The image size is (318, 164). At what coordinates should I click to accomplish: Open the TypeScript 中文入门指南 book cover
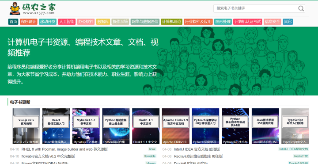coord(295,126)
